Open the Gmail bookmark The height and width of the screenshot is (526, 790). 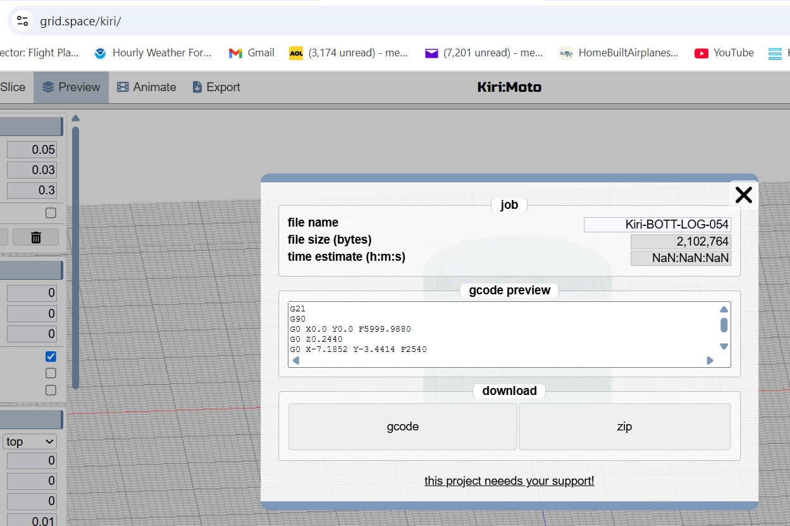[251, 53]
